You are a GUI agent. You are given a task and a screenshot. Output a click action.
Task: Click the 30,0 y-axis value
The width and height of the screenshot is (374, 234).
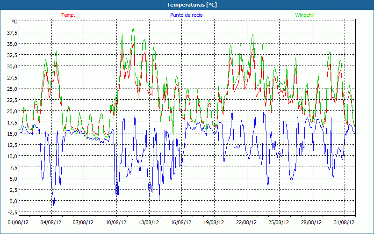pyautogui.click(x=12, y=66)
